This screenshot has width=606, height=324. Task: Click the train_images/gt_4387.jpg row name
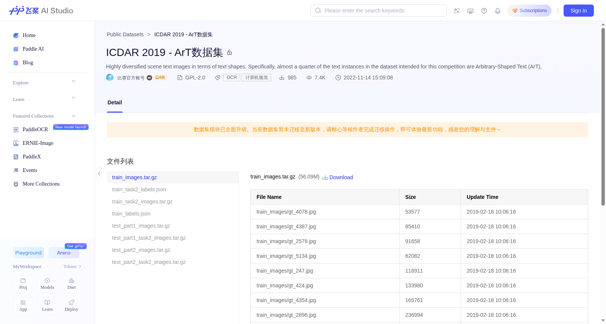(x=286, y=226)
